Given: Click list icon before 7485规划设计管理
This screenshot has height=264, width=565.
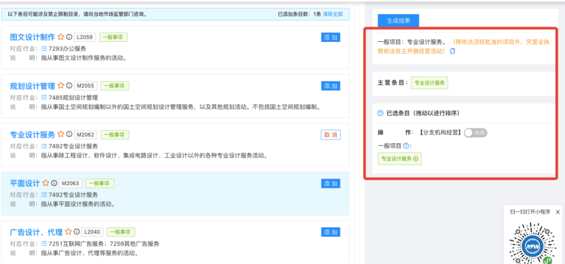Looking at the screenshot, I should pyautogui.click(x=44, y=97).
